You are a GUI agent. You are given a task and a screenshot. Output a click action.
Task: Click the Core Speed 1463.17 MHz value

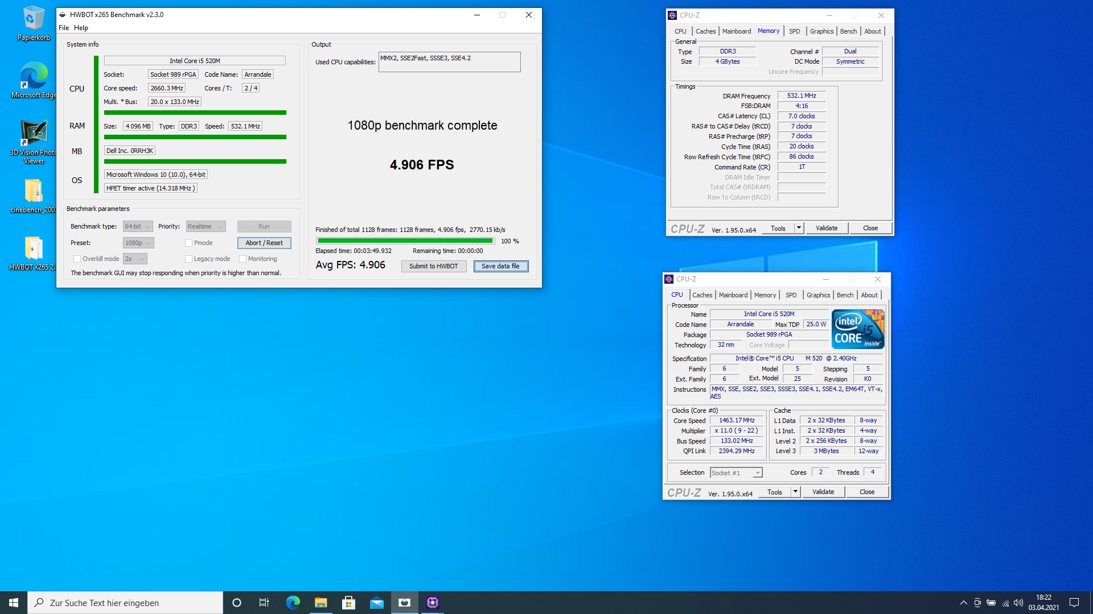click(737, 421)
